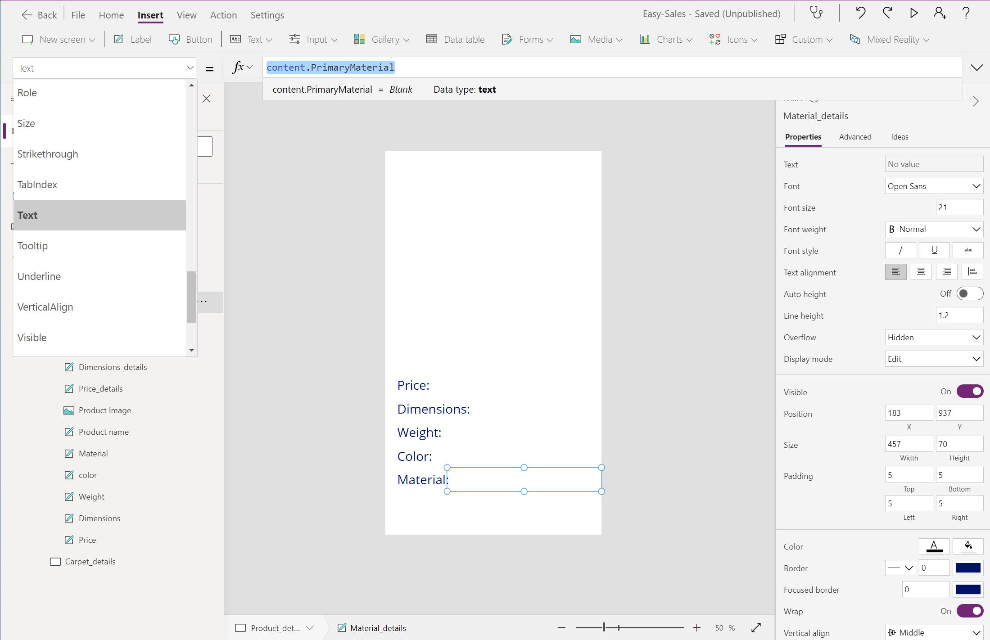
Task: Expand the formula bar chevron
Action: pyautogui.click(x=976, y=68)
